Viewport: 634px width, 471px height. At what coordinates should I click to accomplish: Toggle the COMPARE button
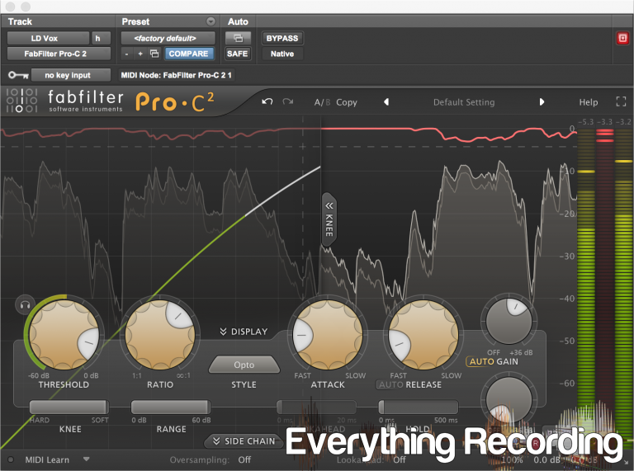188,54
